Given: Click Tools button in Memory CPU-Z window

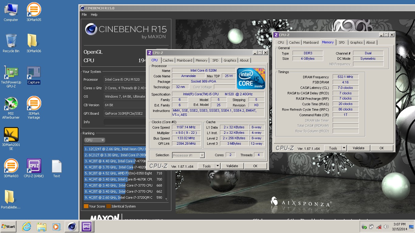Looking at the screenshot, I should pos(333,148).
